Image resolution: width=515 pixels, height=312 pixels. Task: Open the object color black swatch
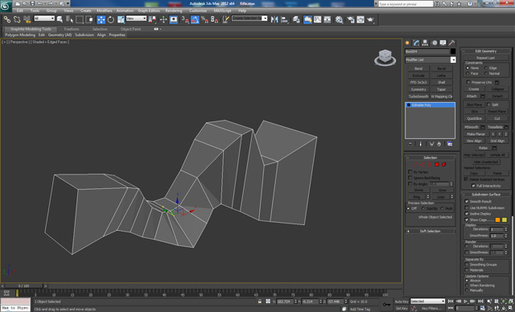tap(453, 51)
